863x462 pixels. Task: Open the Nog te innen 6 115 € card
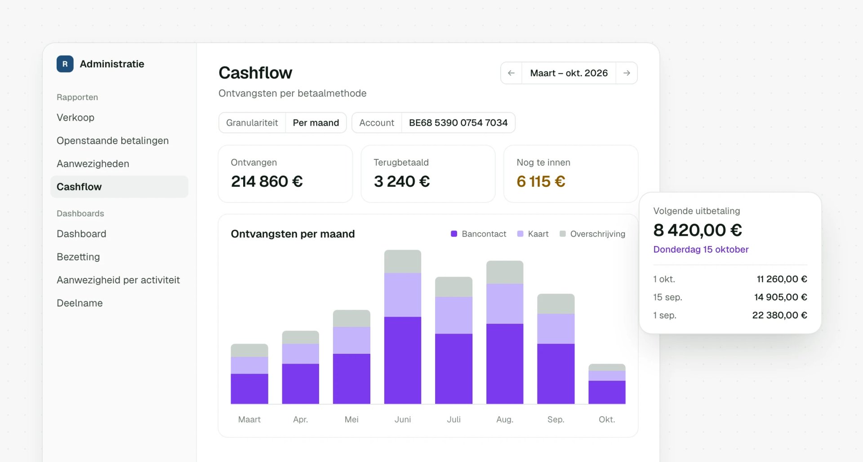coord(571,174)
